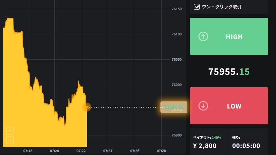Click the zoom in plus icon on chart
This screenshot has height=155, width=276.
click(x=10, y=131)
